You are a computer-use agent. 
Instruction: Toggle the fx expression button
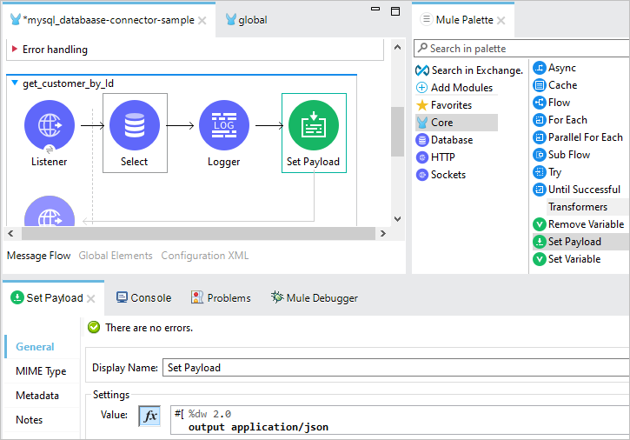[x=149, y=416]
